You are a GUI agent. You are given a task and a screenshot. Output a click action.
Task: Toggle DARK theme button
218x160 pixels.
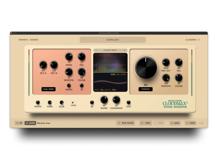tap(175, 123)
